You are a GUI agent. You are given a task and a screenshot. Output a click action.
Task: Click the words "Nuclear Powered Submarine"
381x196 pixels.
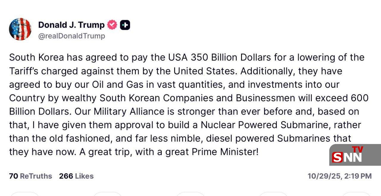click(265, 125)
